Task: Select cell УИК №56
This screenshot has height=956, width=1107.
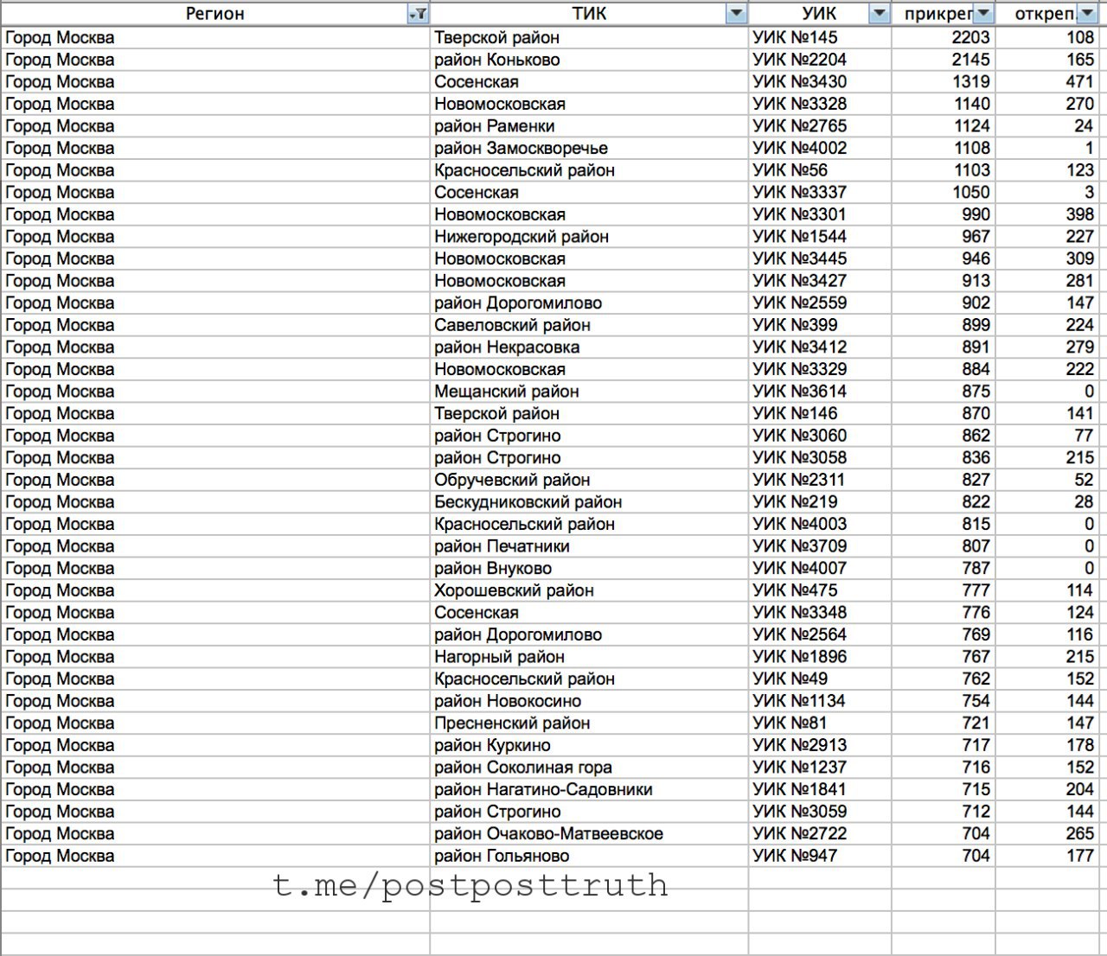Action: 820,170
